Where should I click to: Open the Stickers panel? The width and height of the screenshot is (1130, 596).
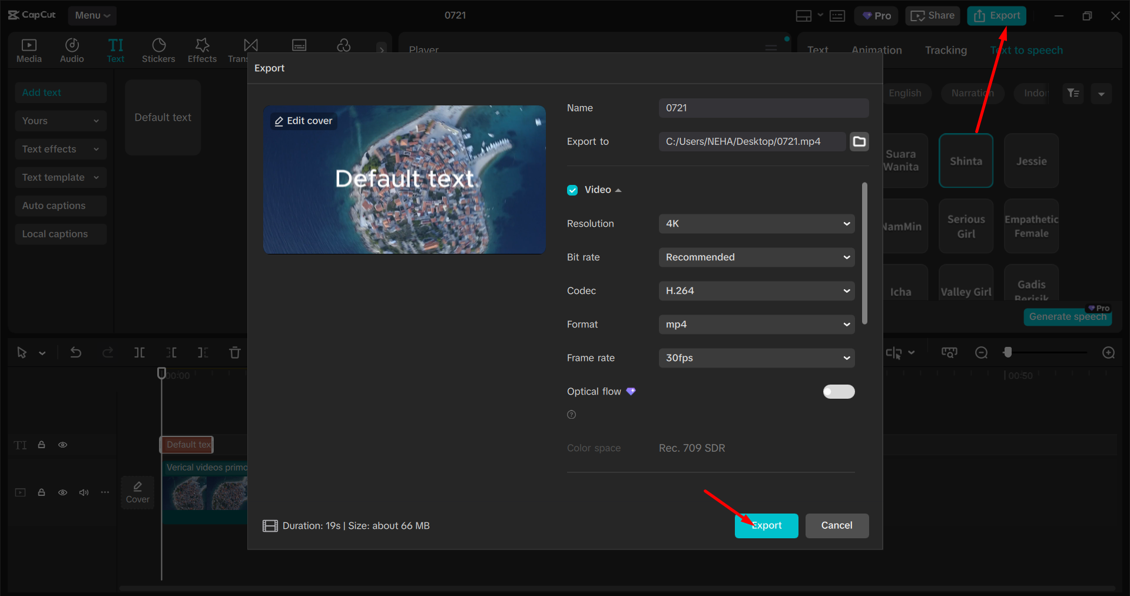click(x=158, y=50)
